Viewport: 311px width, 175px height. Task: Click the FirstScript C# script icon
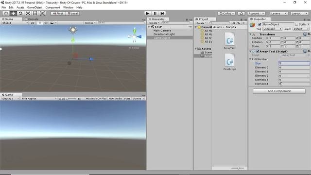(x=230, y=60)
